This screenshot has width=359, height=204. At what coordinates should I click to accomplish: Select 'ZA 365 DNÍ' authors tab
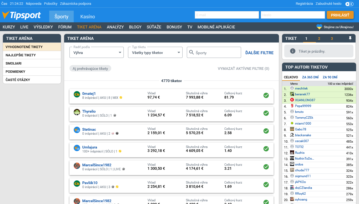tap(310, 77)
